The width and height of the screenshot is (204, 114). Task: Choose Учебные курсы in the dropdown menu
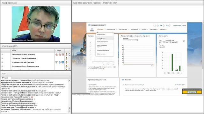(105, 35)
